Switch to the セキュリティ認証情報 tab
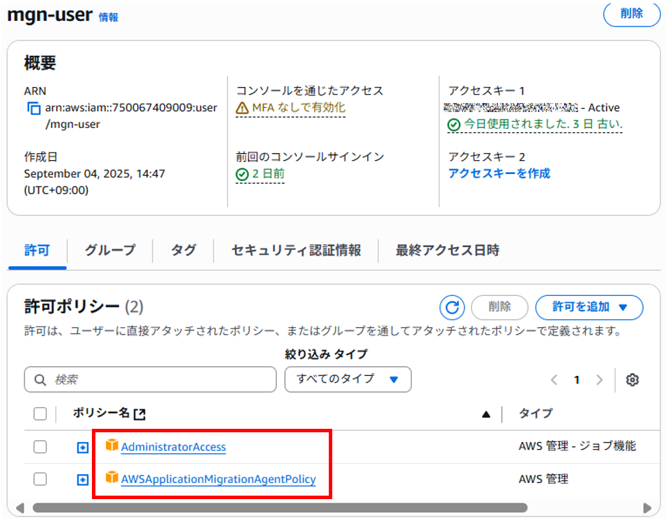668x520 pixels. 296,250
